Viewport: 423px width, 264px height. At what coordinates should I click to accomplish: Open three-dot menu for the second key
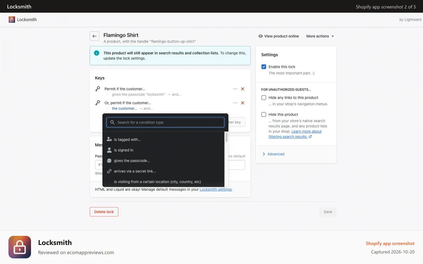coord(235,103)
